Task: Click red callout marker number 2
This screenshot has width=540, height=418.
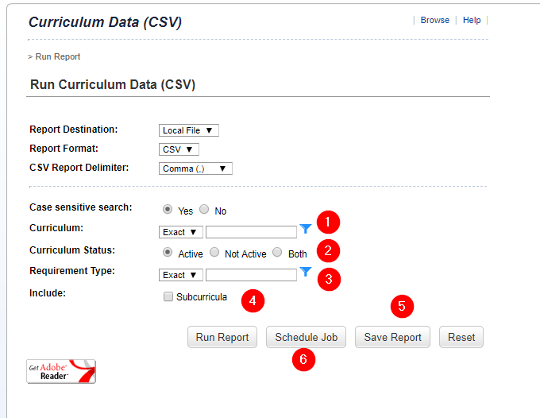Action: (328, 250)
